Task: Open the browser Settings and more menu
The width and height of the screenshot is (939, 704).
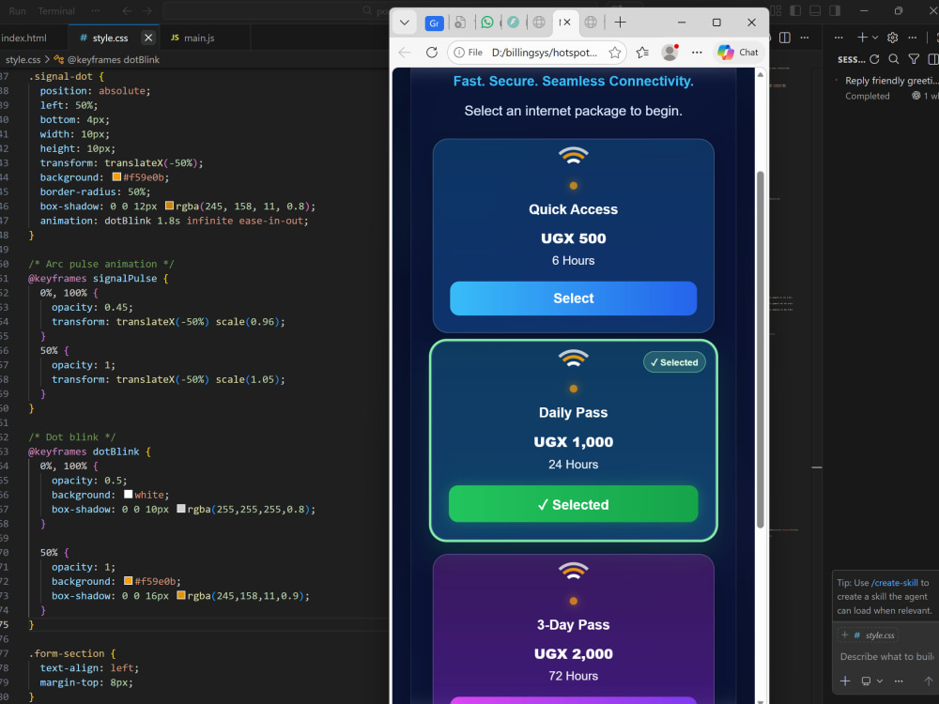Action: 697,53
